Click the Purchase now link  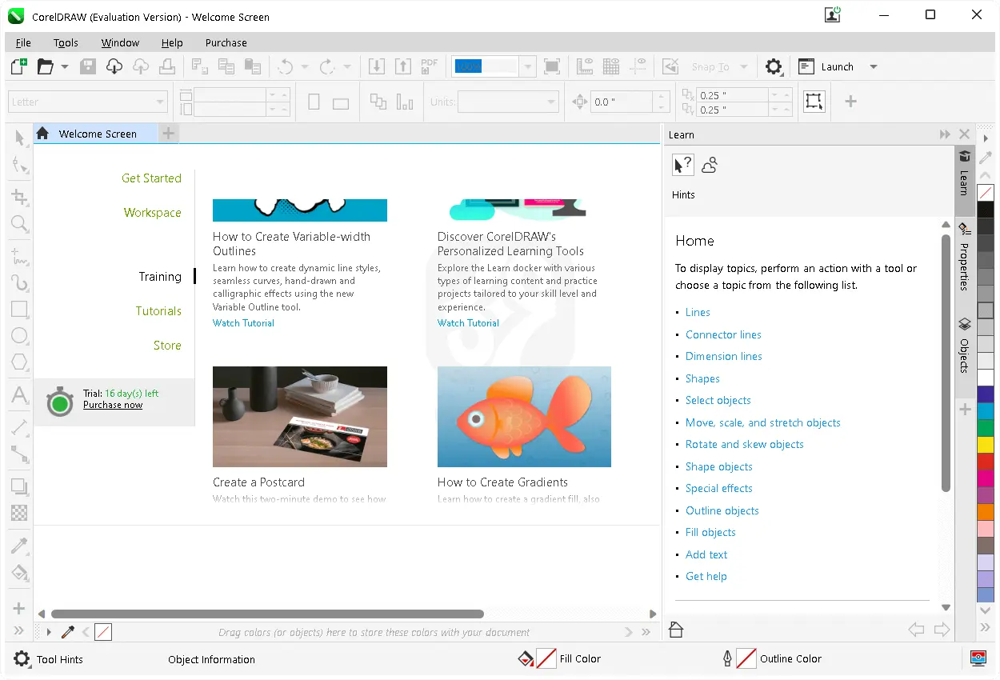(113, 405)
